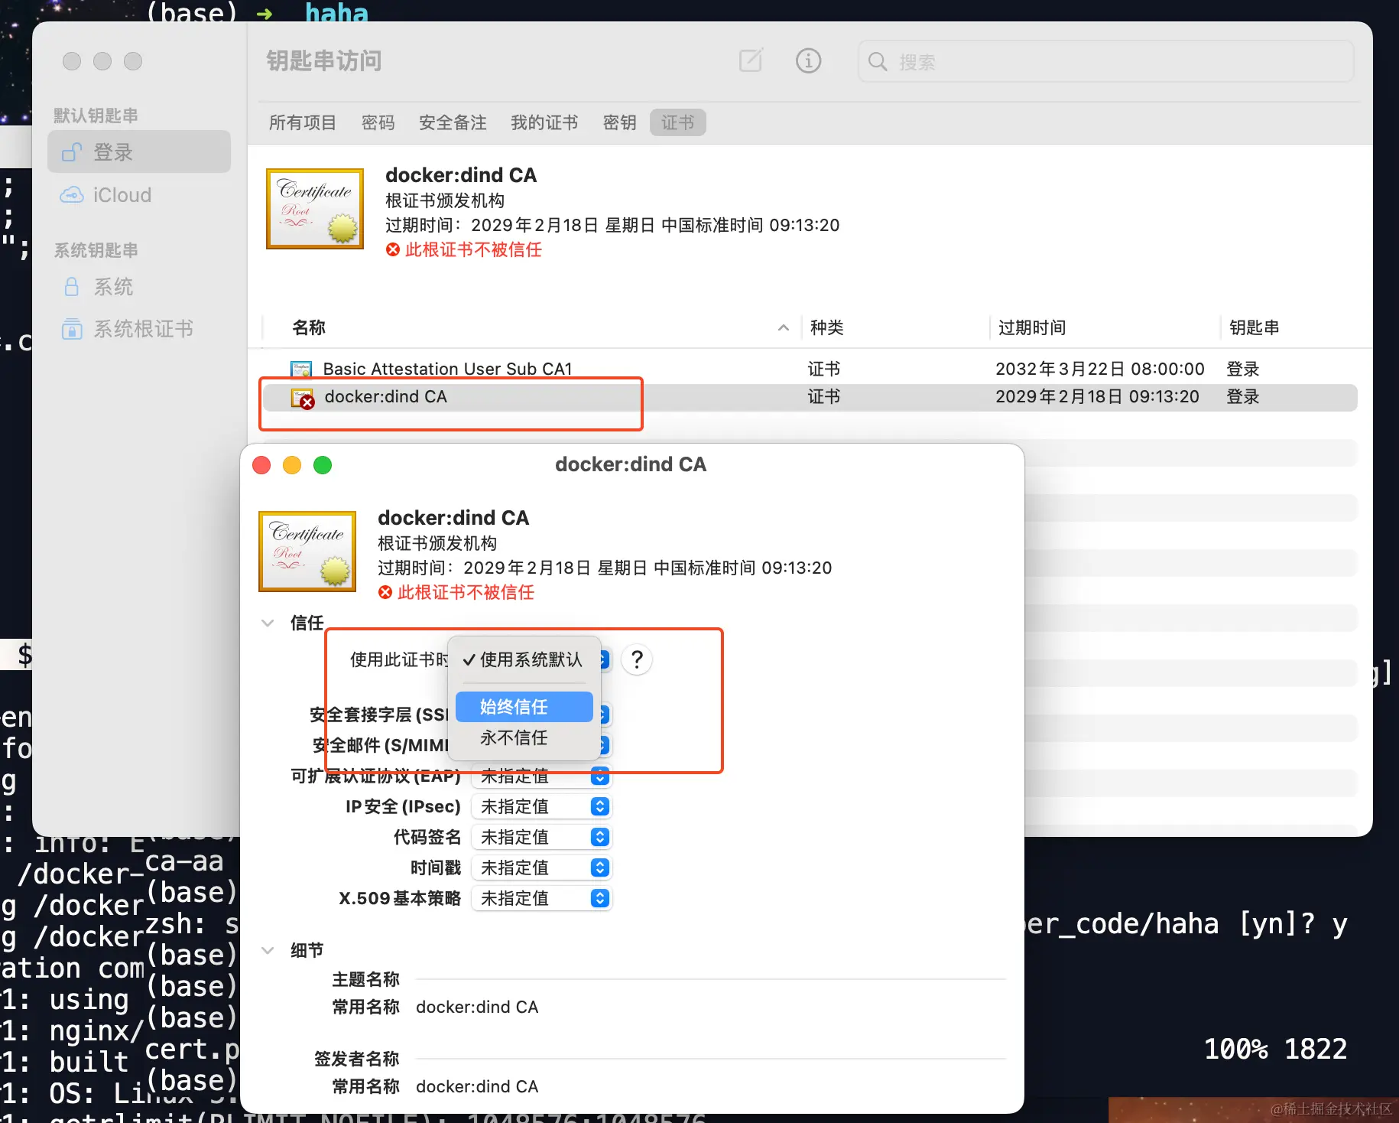Screen dimensions: 1399x1123
Task: Sort by the 钥匙串 column header
Action: coord(1255,328)
